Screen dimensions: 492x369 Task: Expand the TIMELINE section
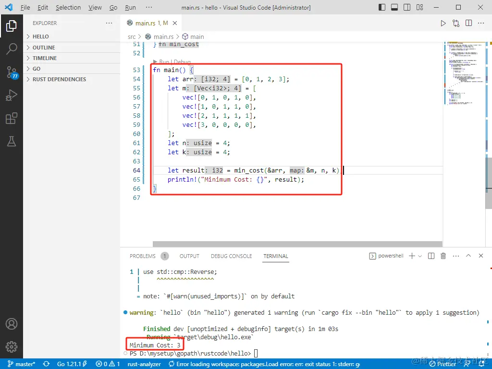[72, 58]
